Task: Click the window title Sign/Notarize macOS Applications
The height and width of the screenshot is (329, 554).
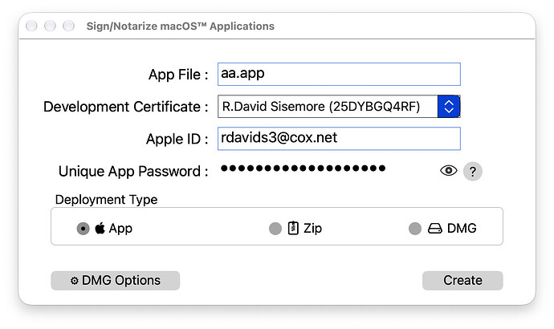Action: (x=180, y=26)
